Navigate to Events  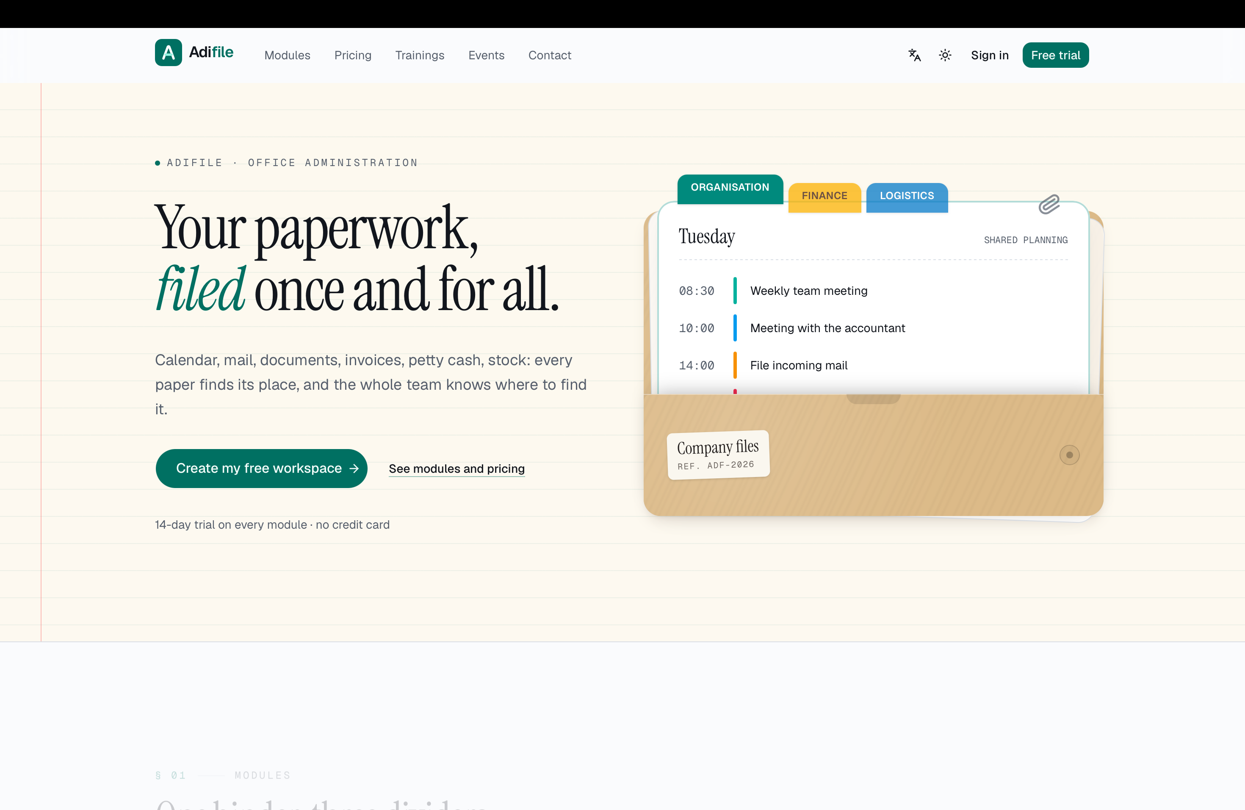(x=486, y=55)
